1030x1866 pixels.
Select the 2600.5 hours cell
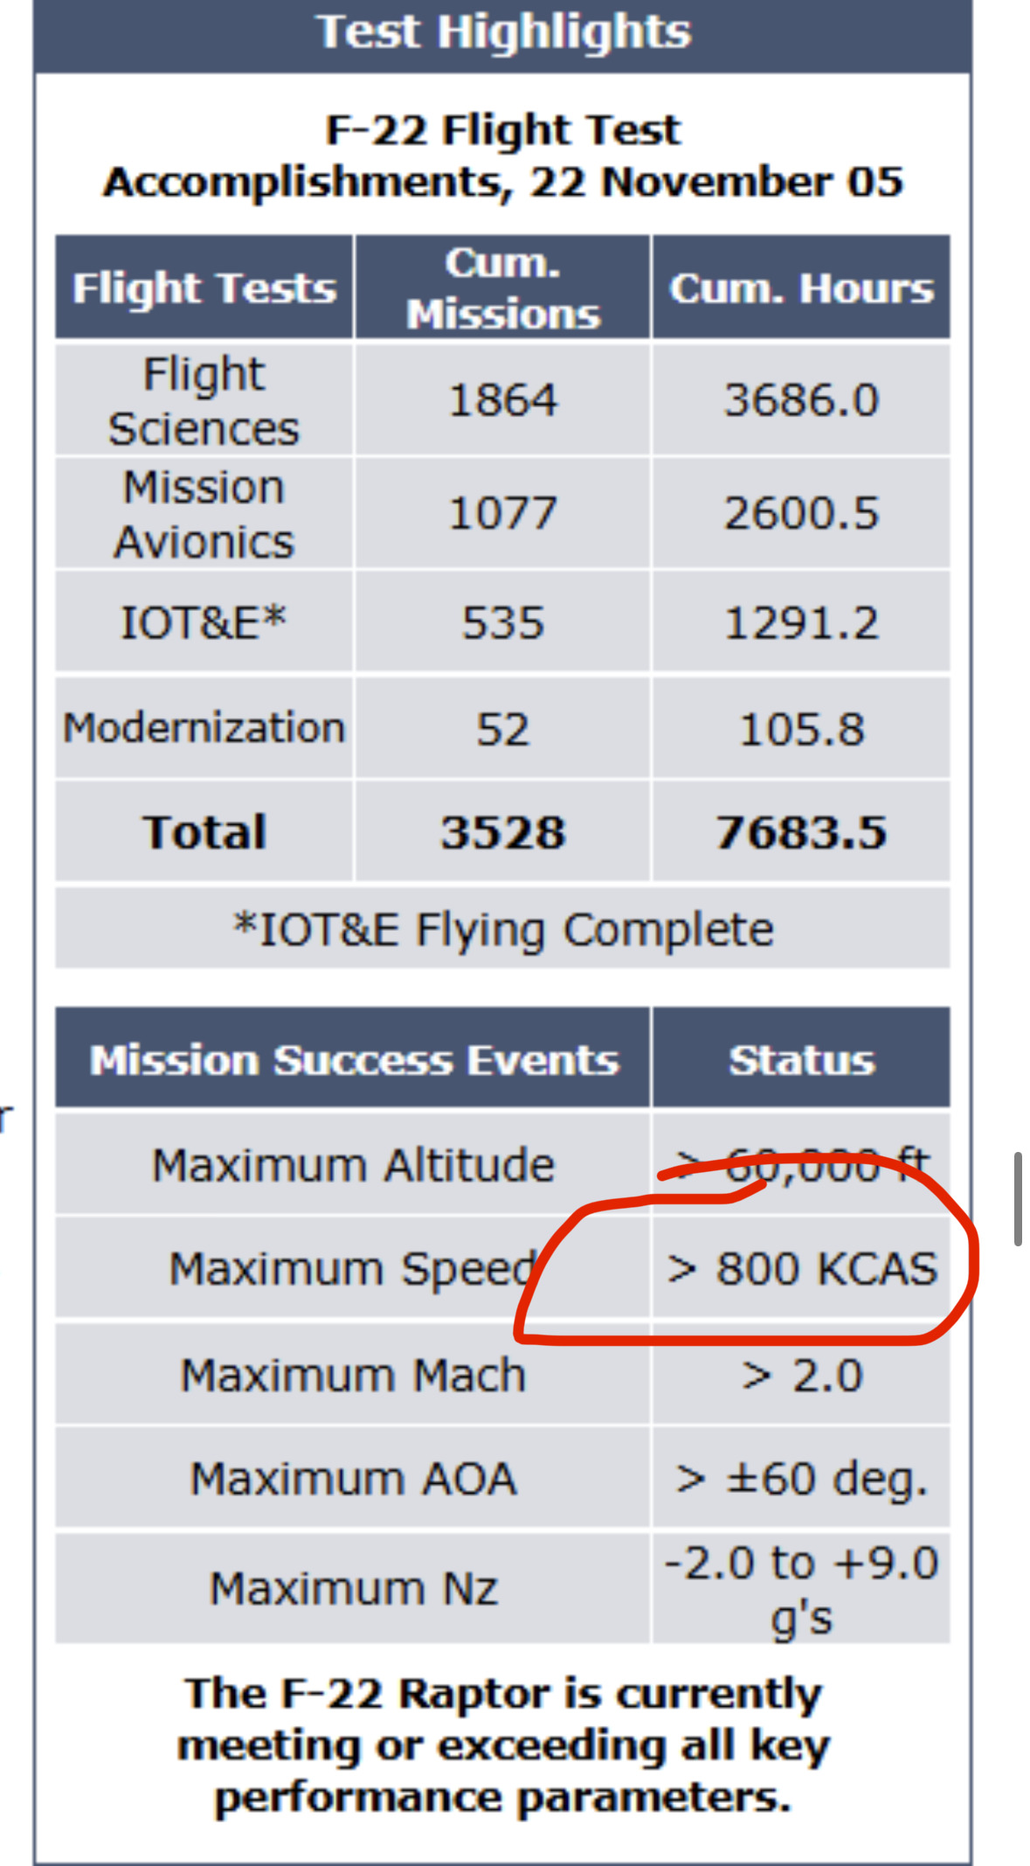pyautogui.click(x=800, y=514)
